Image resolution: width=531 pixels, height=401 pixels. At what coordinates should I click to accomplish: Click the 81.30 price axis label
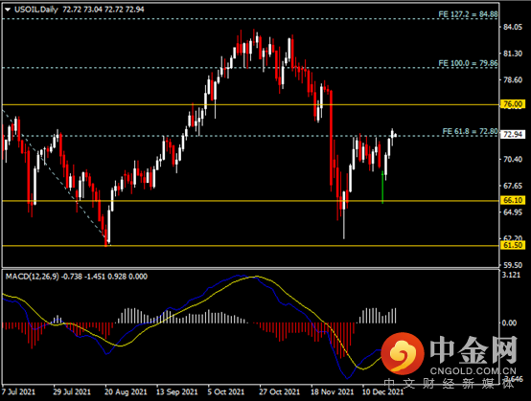pos(513,54)
